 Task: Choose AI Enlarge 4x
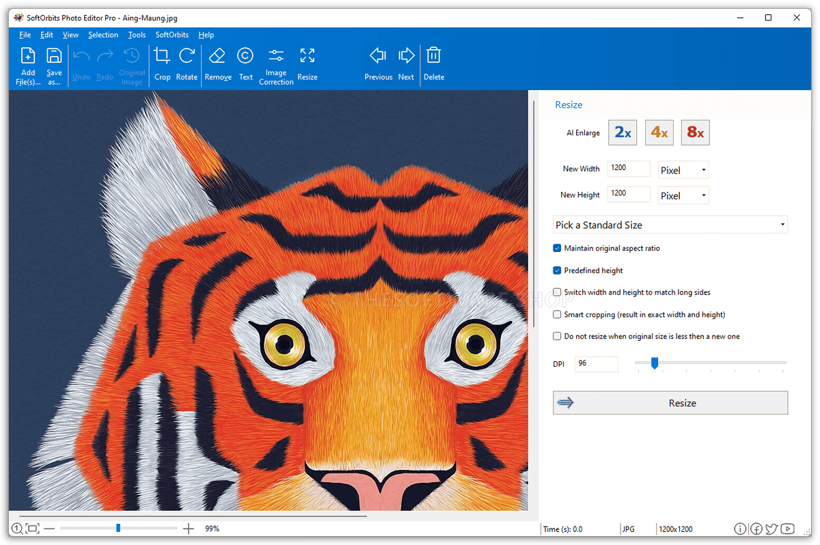(x=659, y=132)
